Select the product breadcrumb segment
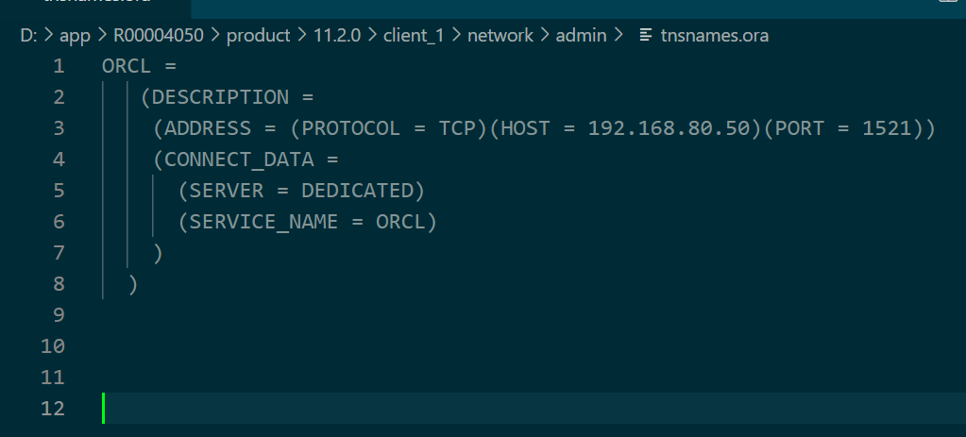The width and height of the screenshot is (966, 437). pos(258,36)
